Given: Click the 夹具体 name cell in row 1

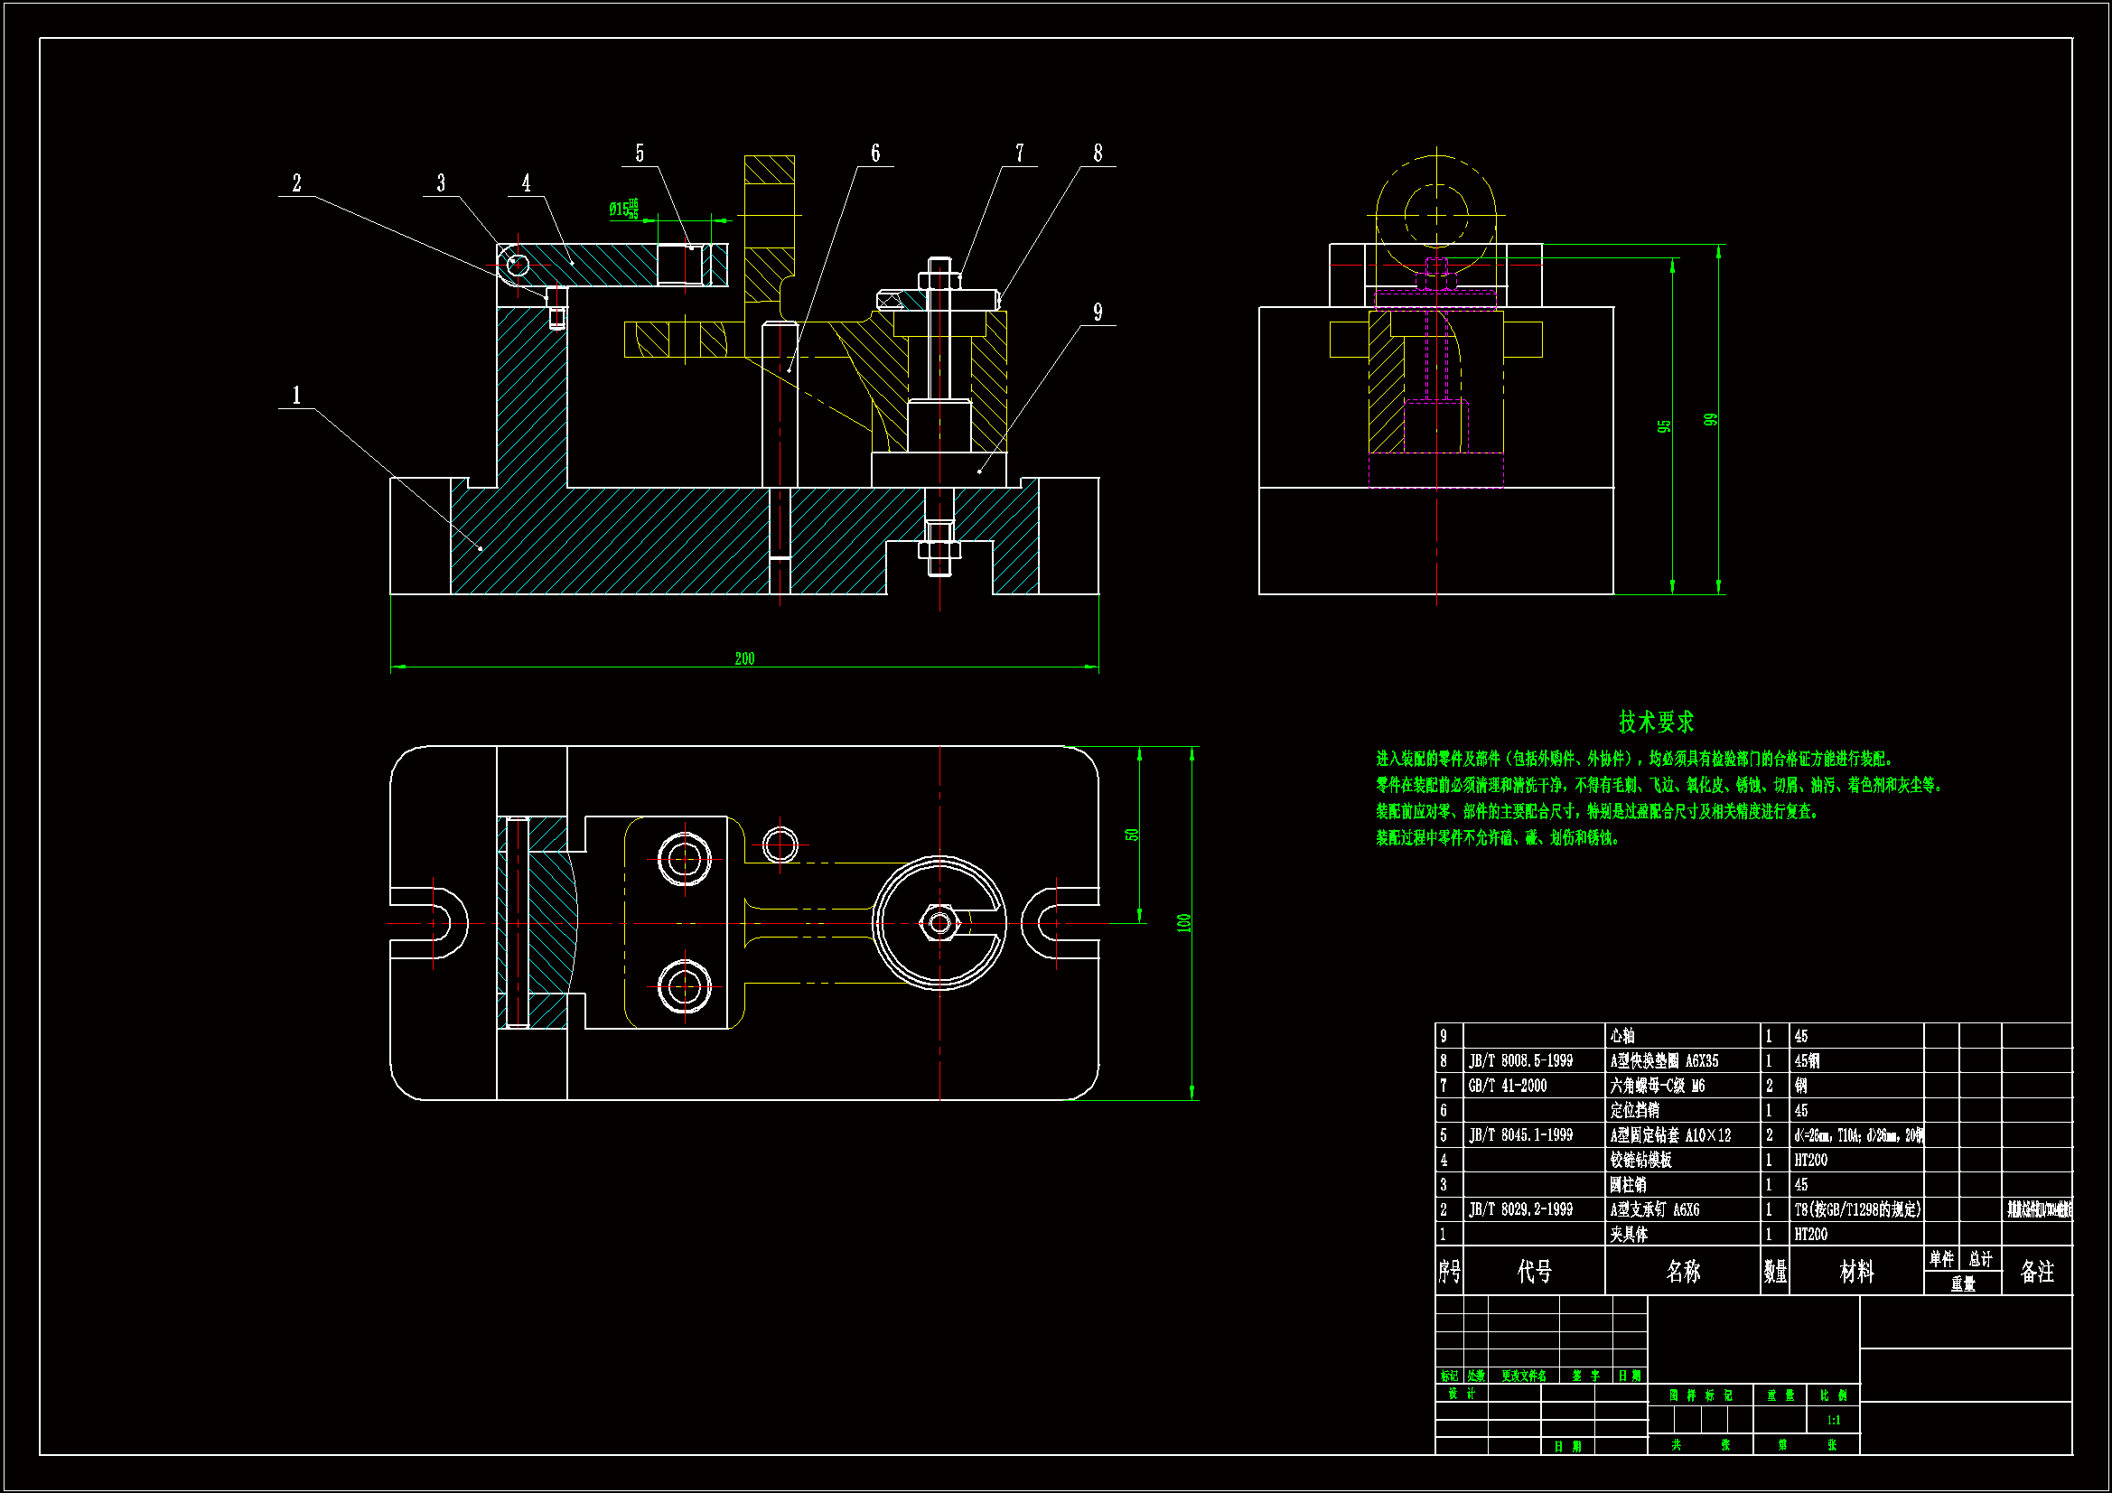Looking at the screenshot, I should point(1628,1235).
